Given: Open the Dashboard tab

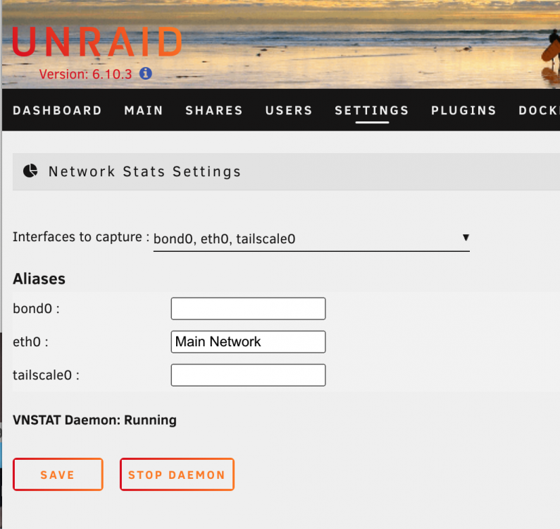Looking at the screenshot, I should [58, 111].
